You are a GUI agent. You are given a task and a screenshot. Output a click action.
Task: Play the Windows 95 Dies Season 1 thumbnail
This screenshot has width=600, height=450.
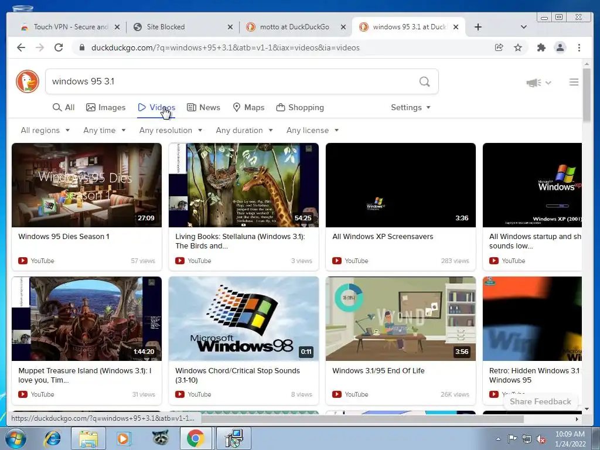coord(87,185)
